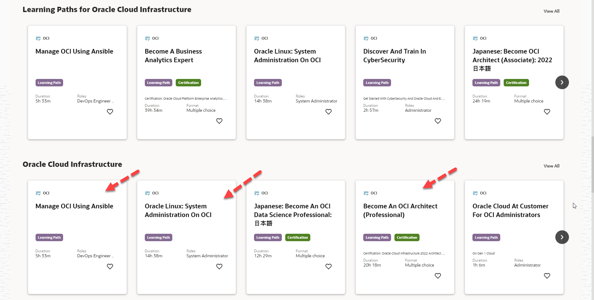The image size is (594, 300).
Task: Favorite Japanese OCI Data Science Professional card
Action: [328, 266]
